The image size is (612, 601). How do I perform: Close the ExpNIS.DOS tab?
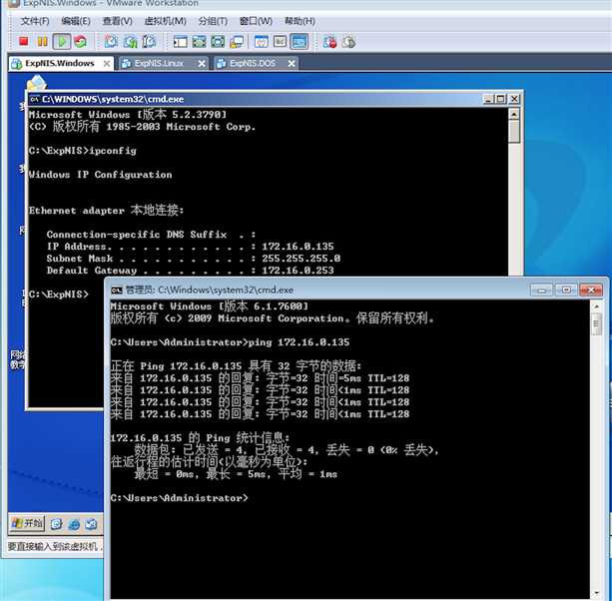coord(292,63)
